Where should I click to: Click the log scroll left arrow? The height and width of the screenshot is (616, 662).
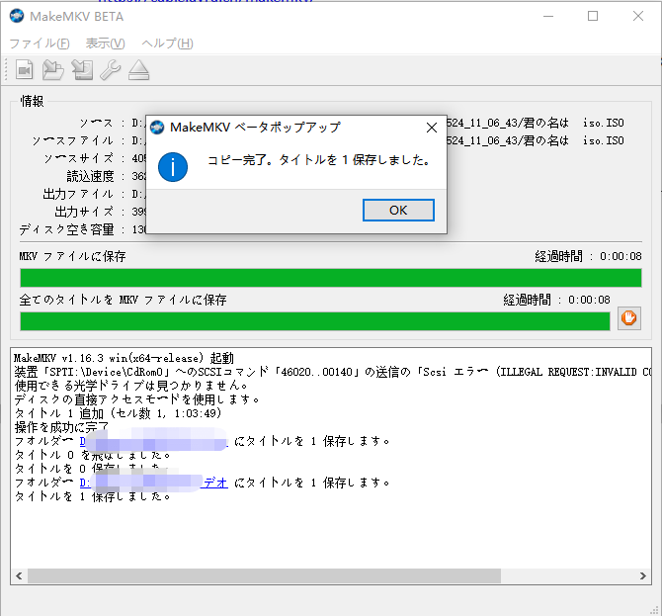click(x=19, y=575)
